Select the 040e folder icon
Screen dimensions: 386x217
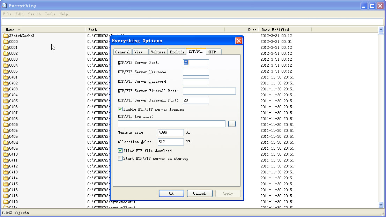[6, 148]
